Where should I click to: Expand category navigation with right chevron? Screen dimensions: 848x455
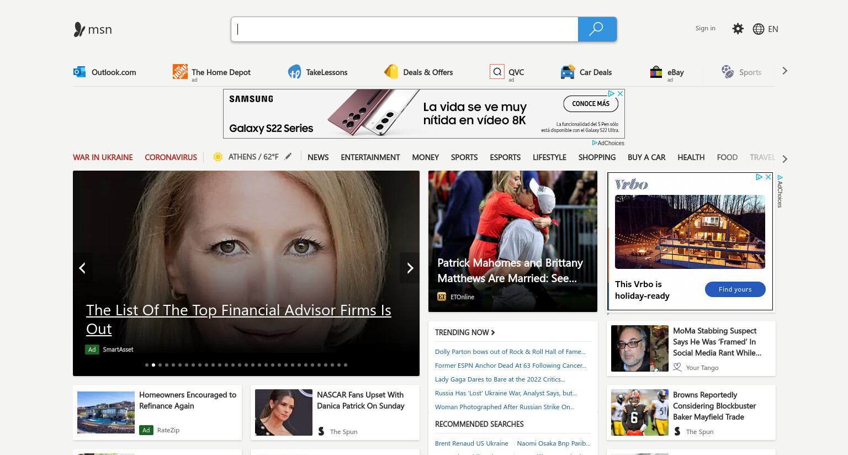[785, 159]
